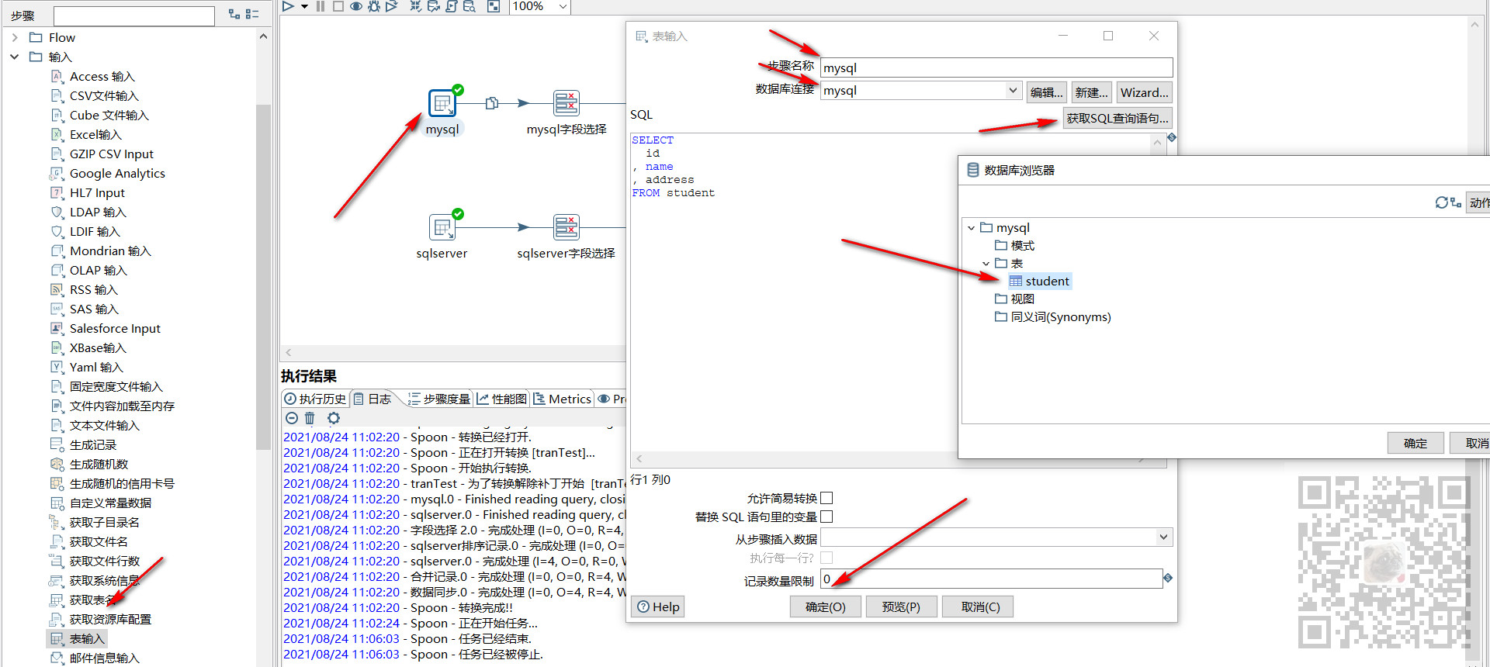This screenshot has width=1490, height=667.
Task: Click 获取SQL查询语句... button
Action: point(1117,118)
